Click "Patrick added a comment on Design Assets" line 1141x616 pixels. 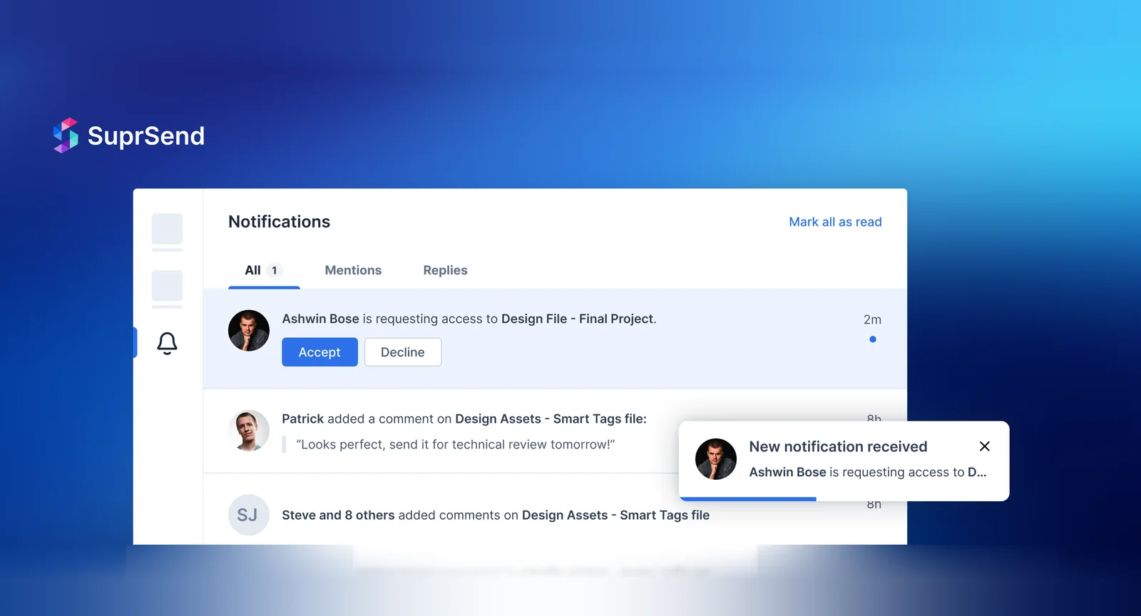pos(464,419)
